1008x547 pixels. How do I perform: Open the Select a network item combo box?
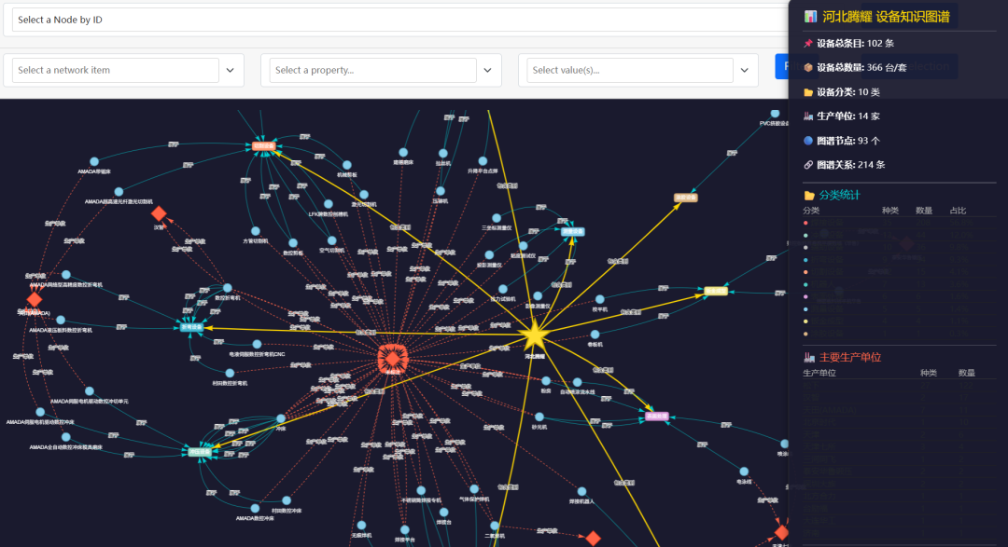[x=116, y=70]
